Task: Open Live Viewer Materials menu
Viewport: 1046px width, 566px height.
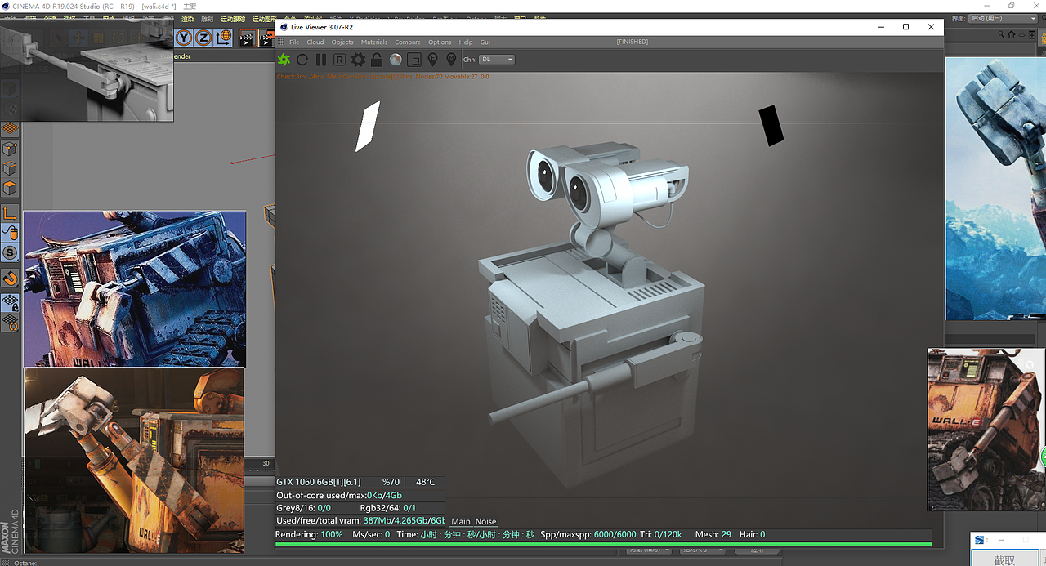Action: click(x=374, y=42)
